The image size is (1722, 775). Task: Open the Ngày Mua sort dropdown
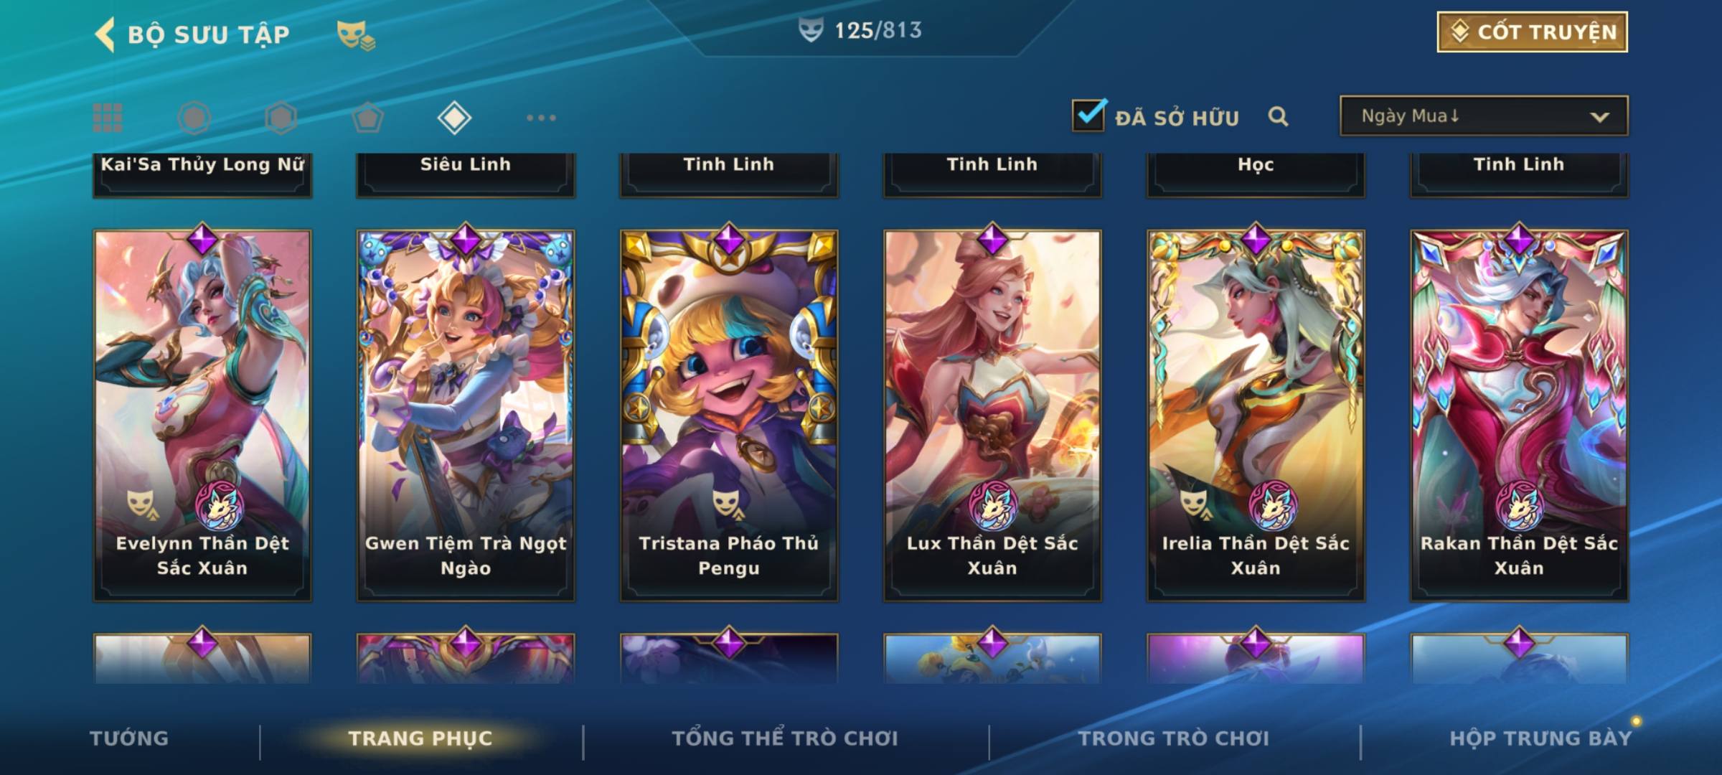click(1483, 116)
